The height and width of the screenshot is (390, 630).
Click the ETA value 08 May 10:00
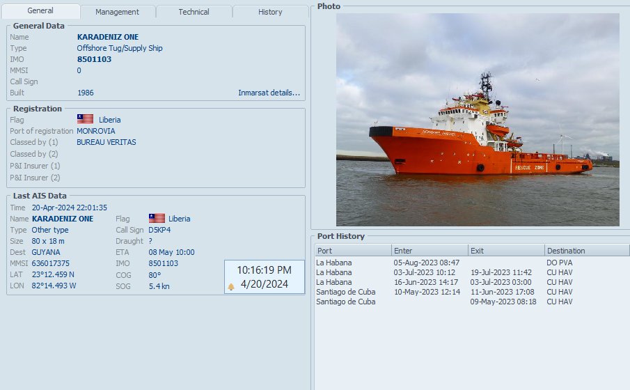(x=171, y=253)
